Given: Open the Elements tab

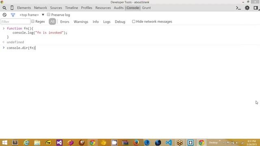Looking at the screenshot, I should (x=24, y=8).
